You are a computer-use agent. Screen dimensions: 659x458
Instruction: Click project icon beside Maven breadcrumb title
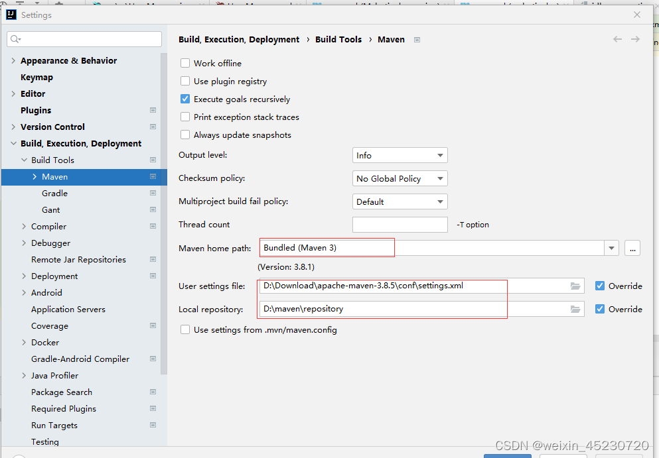click(417, 40)
